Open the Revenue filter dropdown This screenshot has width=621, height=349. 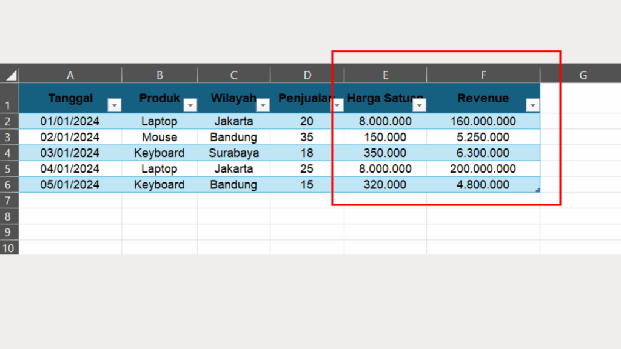click(532, 105)
